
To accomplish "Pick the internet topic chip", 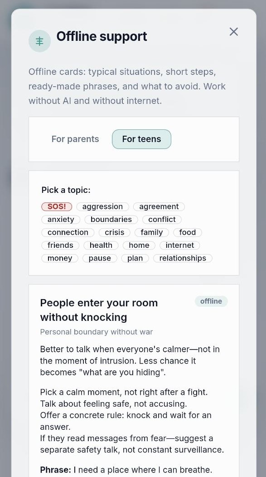I will 180,246.
